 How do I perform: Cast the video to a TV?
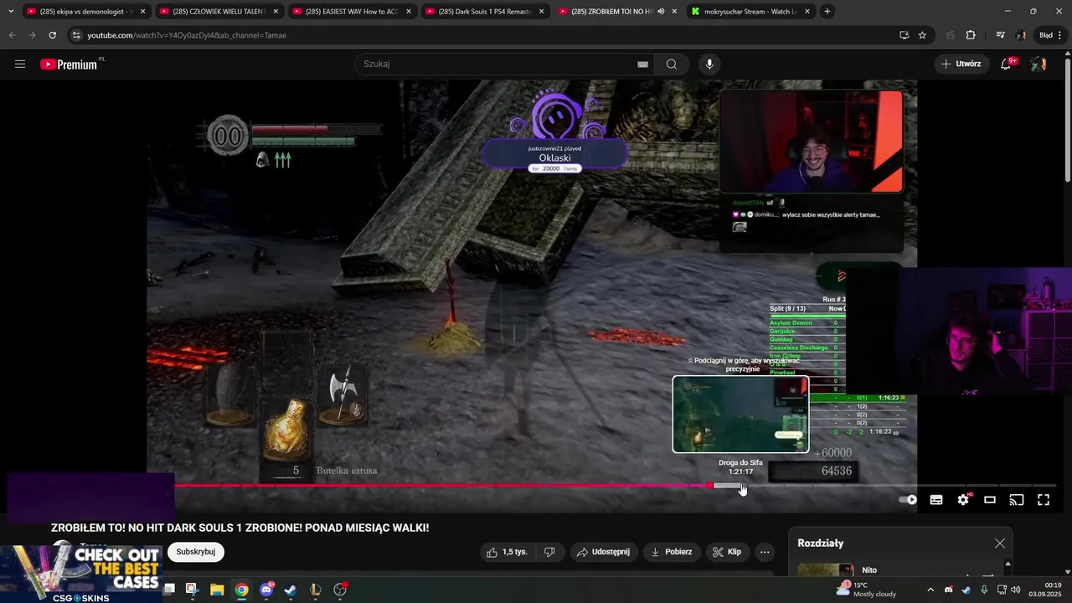coord(1017,500)
